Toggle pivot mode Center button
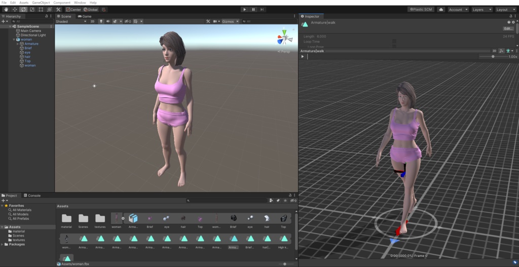The image size is (519, 267). (73, 10)
